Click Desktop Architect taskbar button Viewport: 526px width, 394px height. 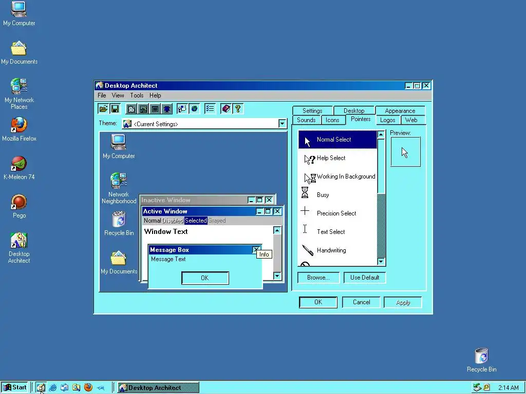[158, 388]
